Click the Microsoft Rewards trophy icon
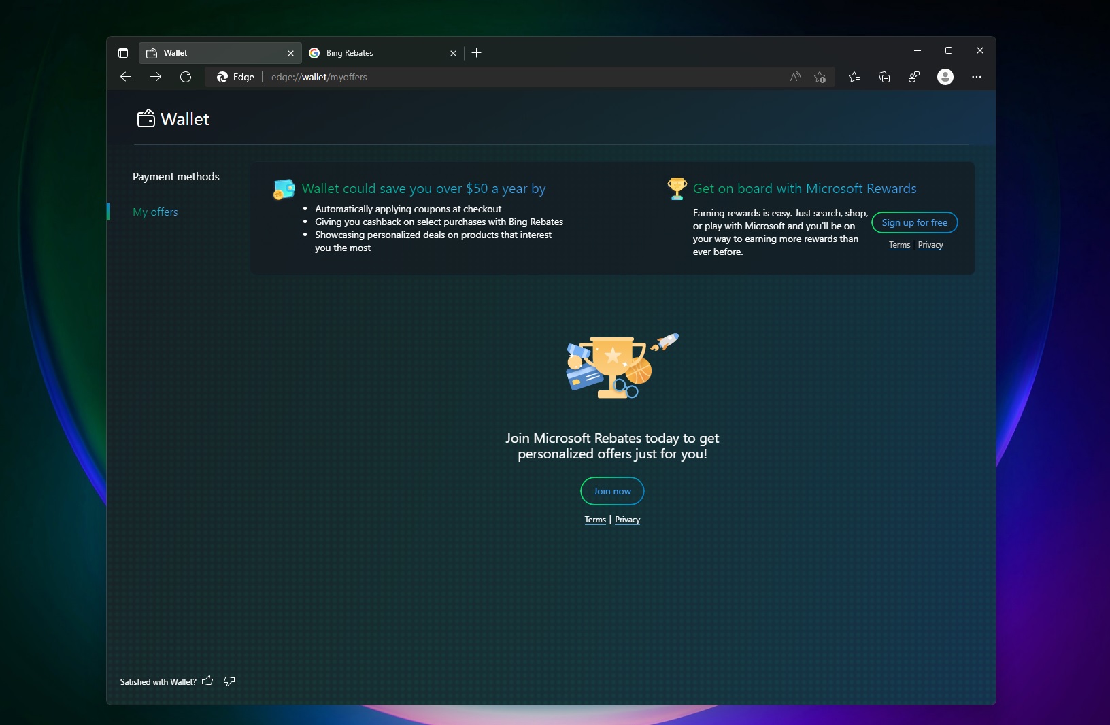 pyautogui.click(x=677, y=188)
